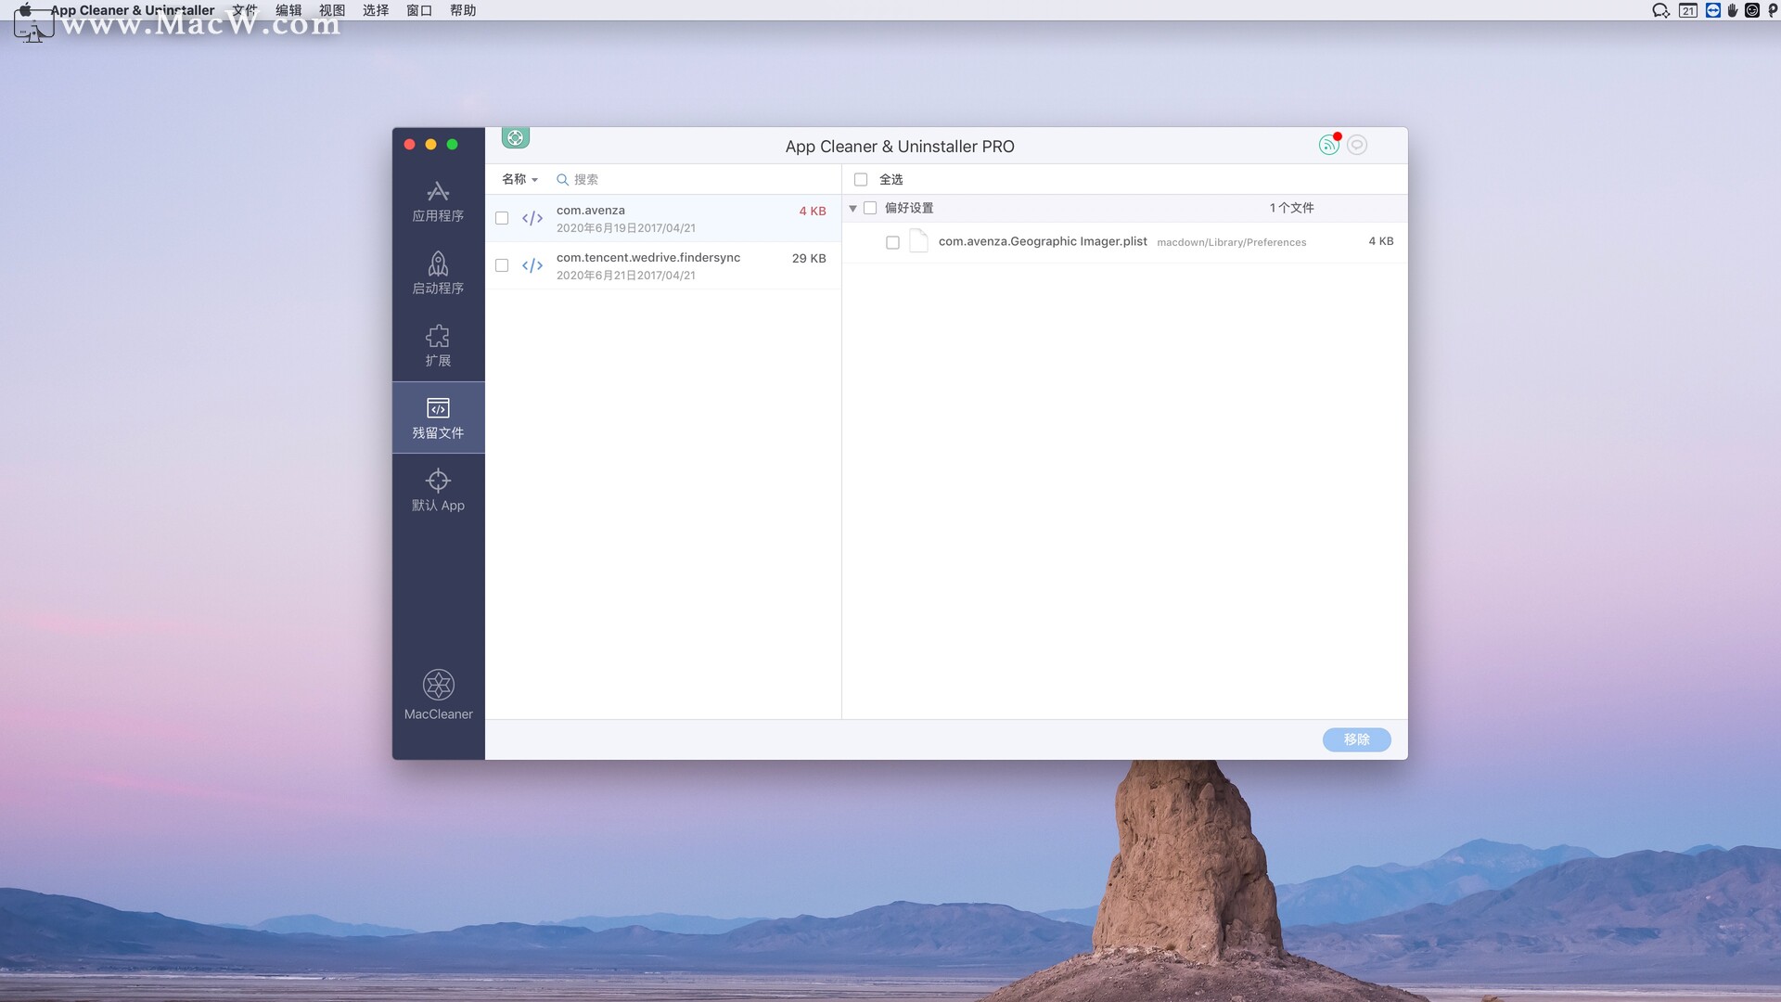Image resolution: width=1781 pixels, height=1002 pixels.
Task: Open the 名称 sort dropdown
Action: [519, 179]
